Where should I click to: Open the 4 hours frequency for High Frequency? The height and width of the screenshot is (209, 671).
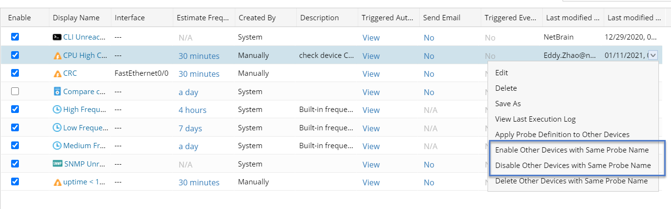tap(192, 110)
